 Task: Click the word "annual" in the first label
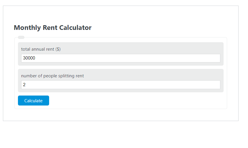38,49
